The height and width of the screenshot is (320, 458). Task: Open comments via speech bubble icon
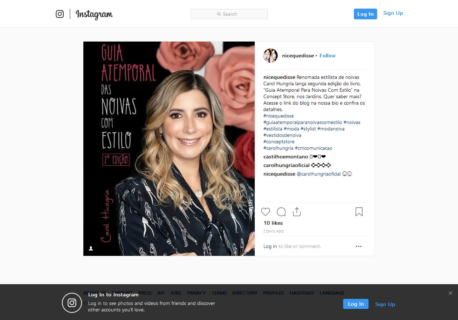(x=281, y=212)
